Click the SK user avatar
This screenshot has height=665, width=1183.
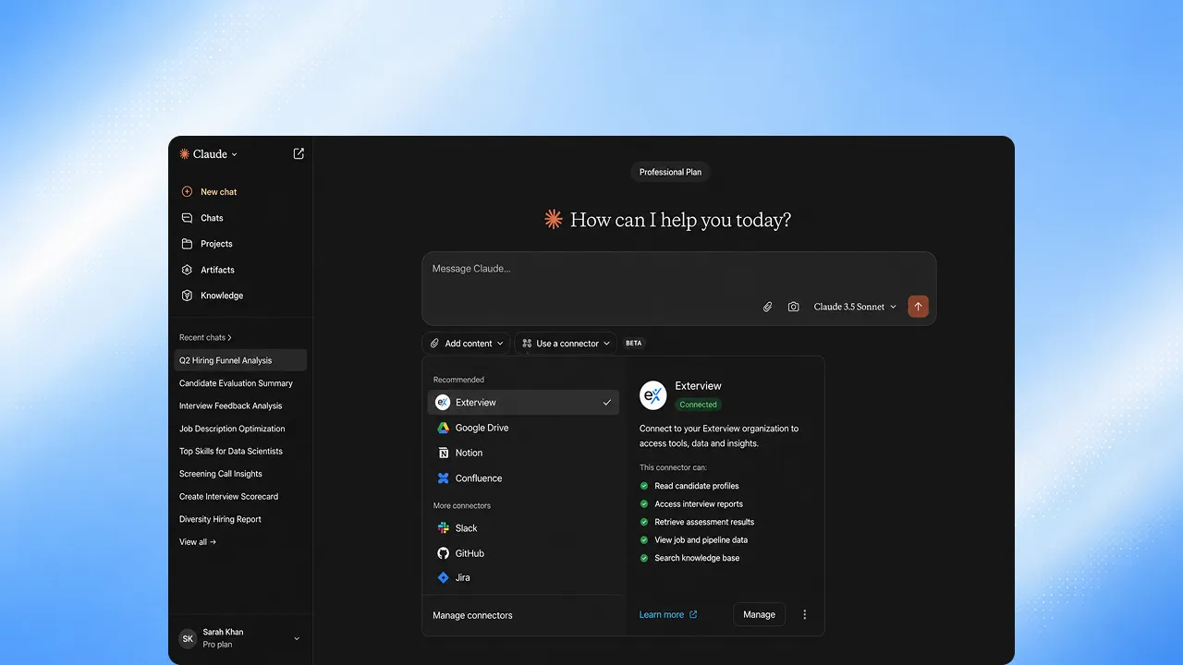pos(188,638)
